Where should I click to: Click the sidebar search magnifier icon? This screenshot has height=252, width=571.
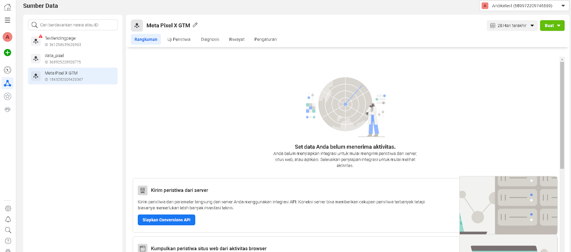pos(8,230)
